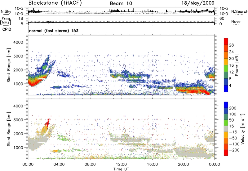The width and height of the screenshot is (248, 171).
Task: Click the 20:00 time tick label
Action: click(x=183, y=165)
